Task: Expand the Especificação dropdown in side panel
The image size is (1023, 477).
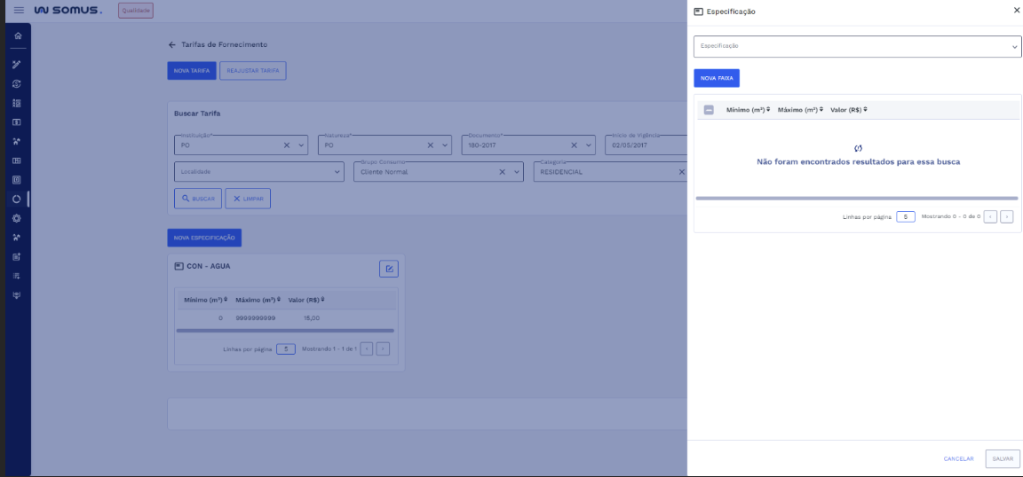Action: coord(1015,47)
